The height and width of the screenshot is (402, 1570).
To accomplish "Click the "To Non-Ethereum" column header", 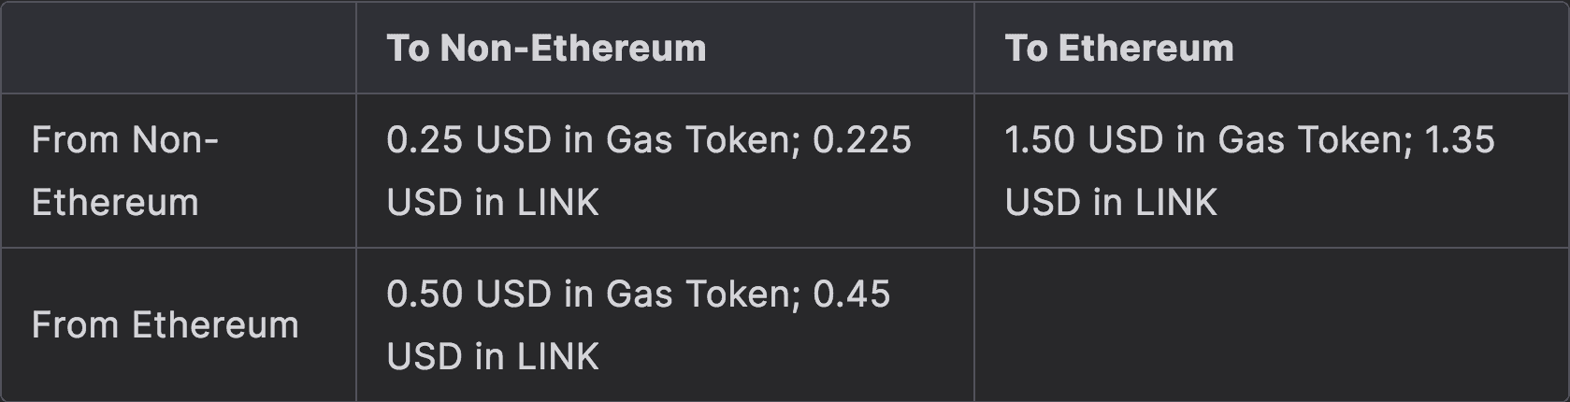I will [x=546, y=49].
